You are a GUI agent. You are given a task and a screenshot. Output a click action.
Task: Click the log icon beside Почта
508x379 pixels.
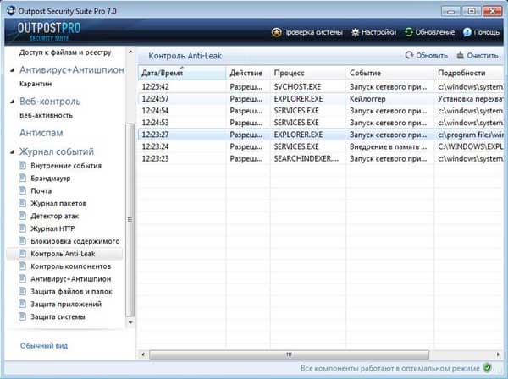(x=22, y=190)
